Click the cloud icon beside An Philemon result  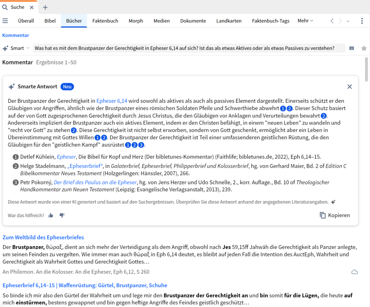(354, 272)
